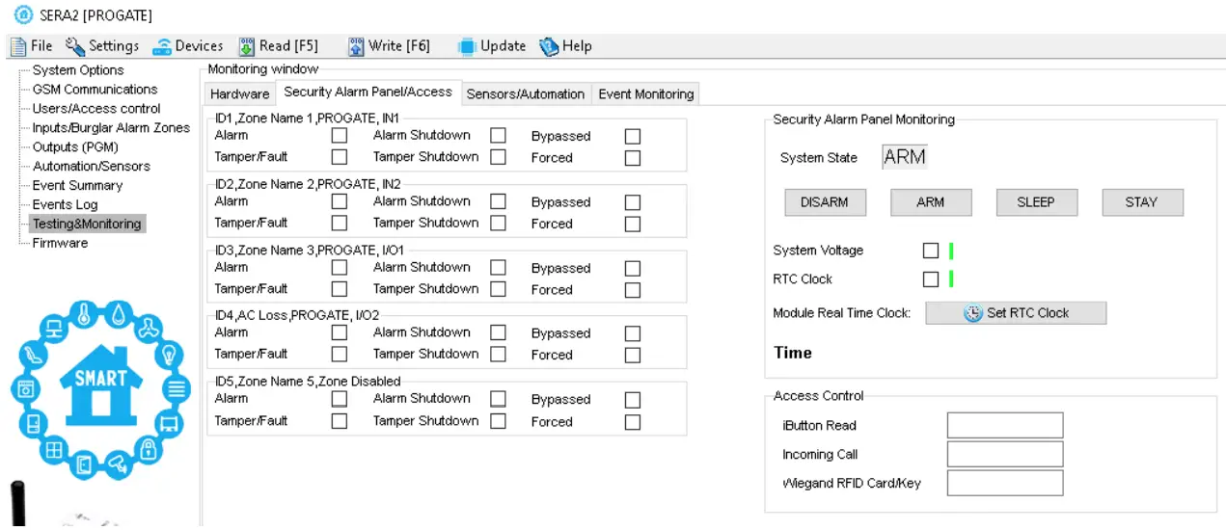Open Firmware tree item
Screen dimensions: 1226x530
point(60,243)
